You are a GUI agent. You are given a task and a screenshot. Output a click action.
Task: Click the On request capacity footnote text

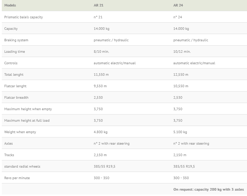(208, 189)
